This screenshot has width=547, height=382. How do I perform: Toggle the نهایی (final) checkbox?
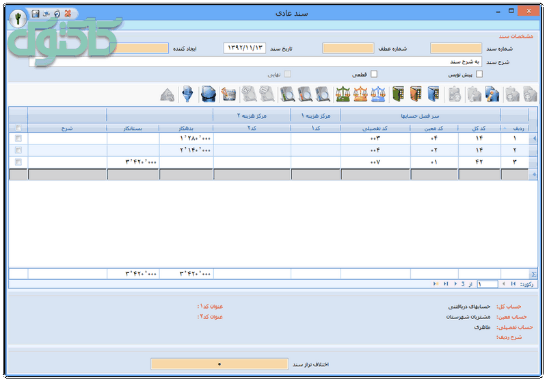click(287, 74)
